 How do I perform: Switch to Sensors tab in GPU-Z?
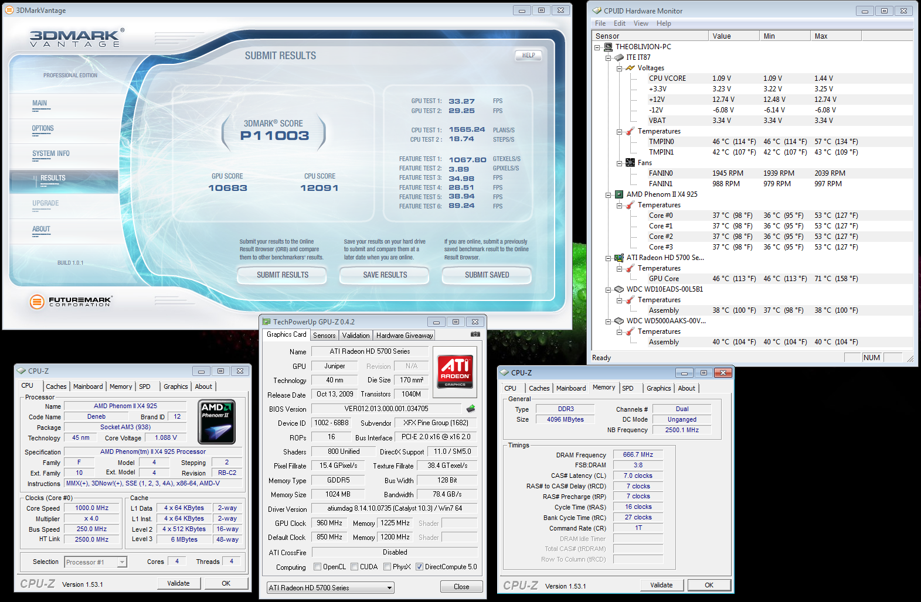pos(324,336)
